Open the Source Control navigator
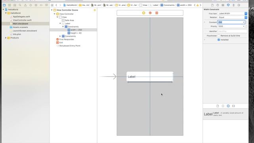Viewport: 254px width, 143px height. tap(10, 5)
